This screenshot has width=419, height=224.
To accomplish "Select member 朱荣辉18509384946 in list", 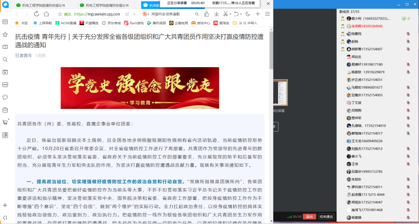I will [x=366, y=26].
